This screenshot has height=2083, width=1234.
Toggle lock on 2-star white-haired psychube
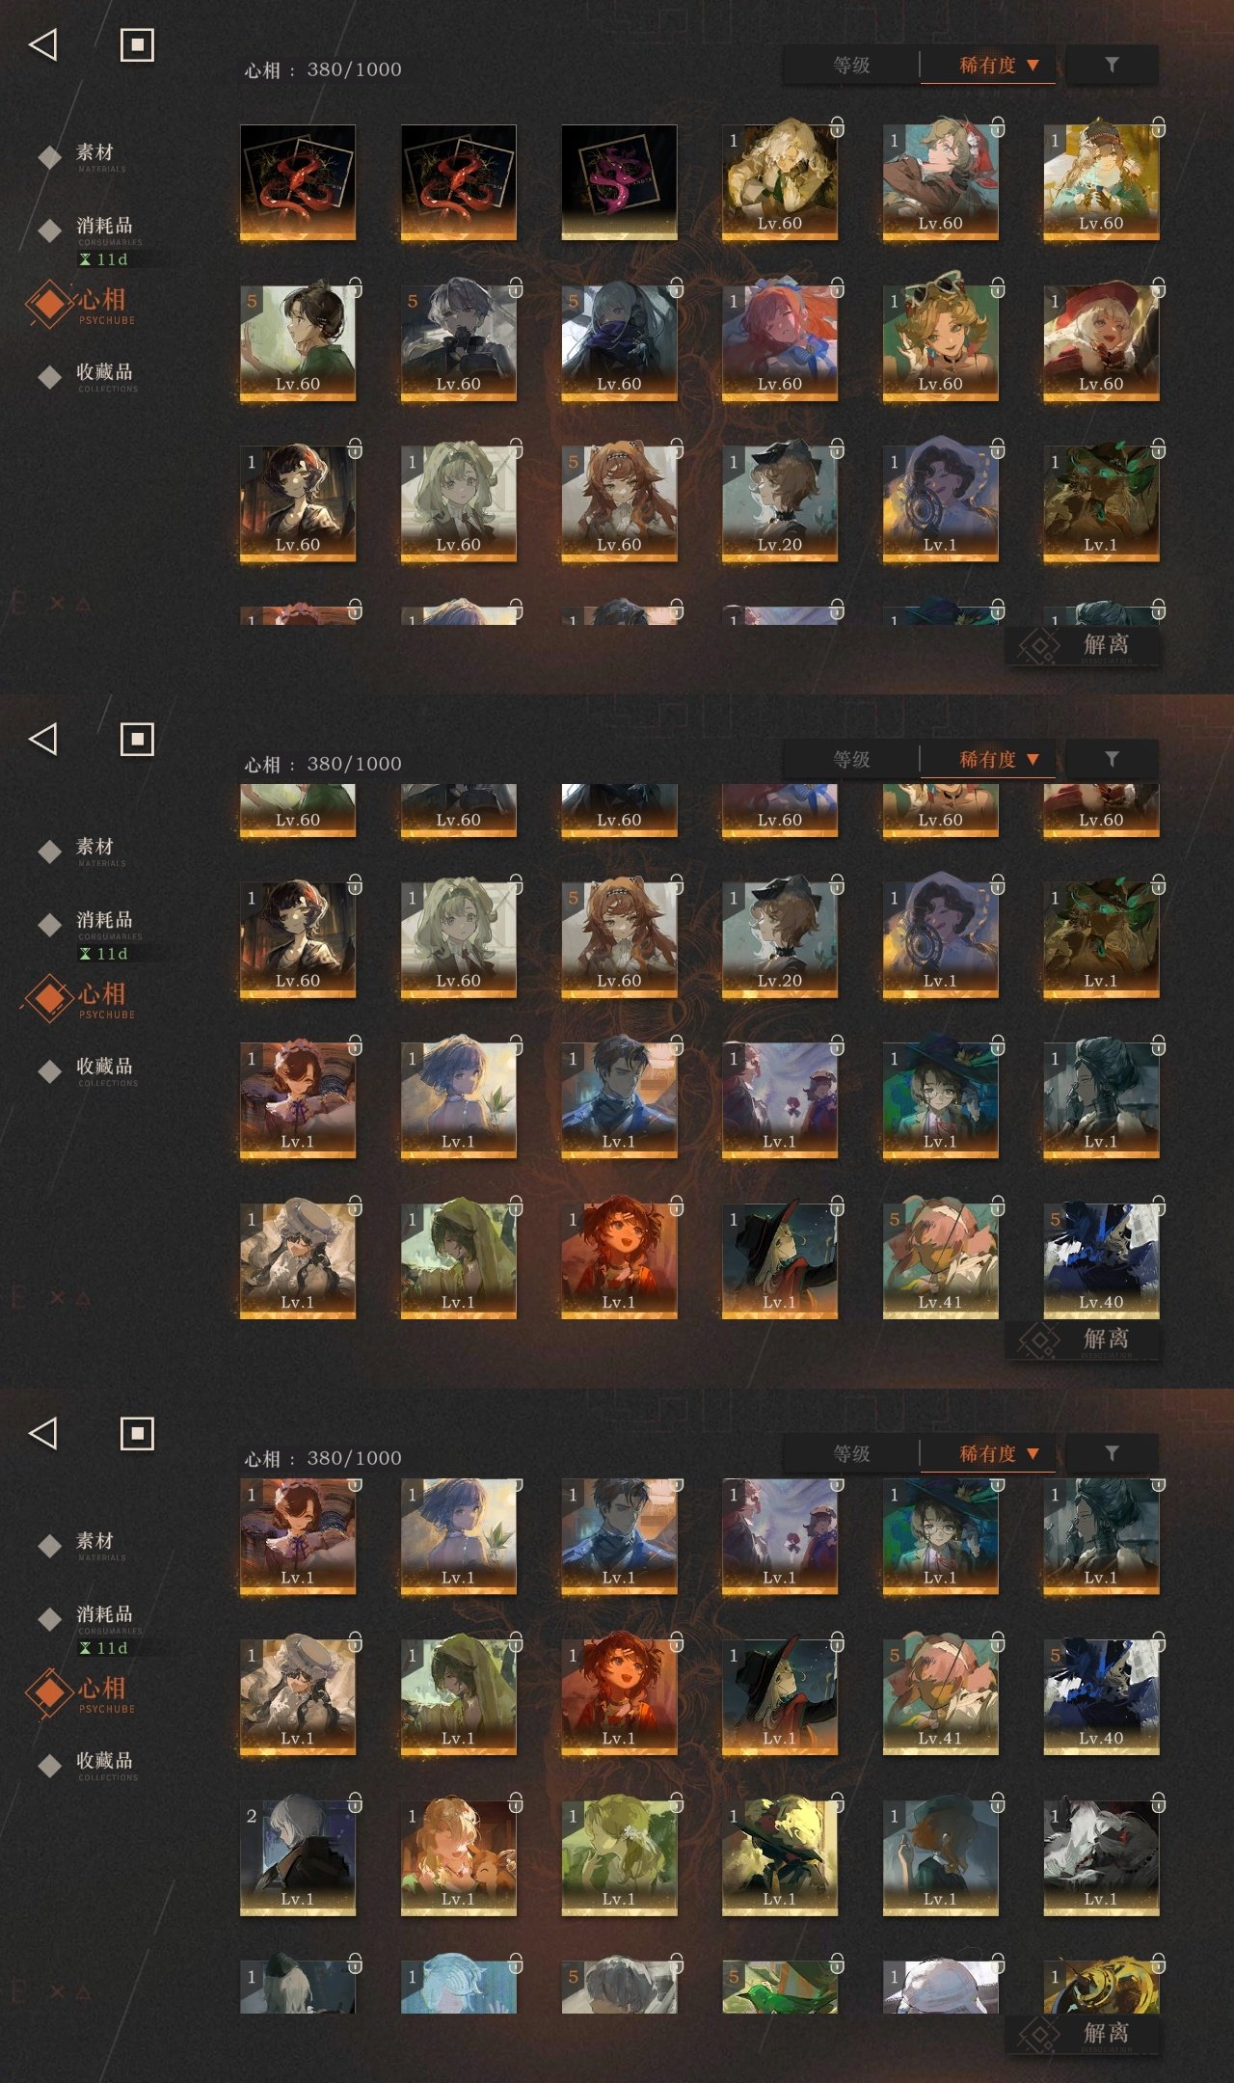(355, 1801)
